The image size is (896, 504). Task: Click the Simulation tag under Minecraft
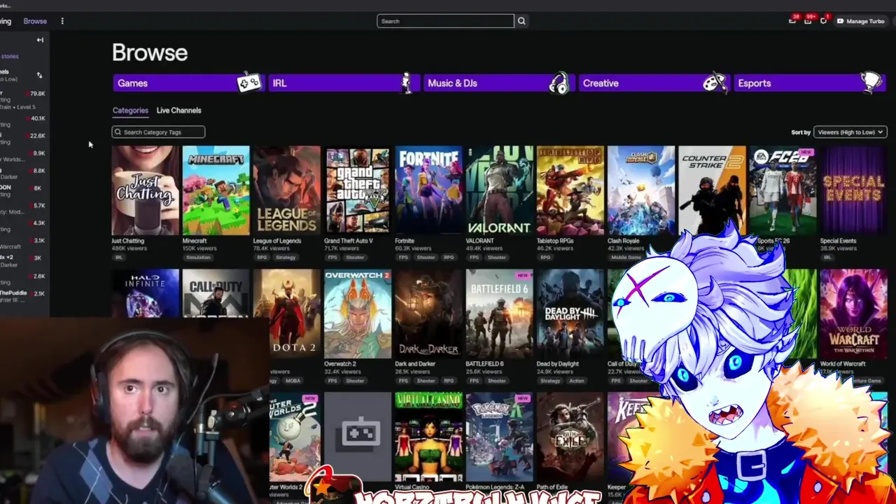tap(198, 258)
